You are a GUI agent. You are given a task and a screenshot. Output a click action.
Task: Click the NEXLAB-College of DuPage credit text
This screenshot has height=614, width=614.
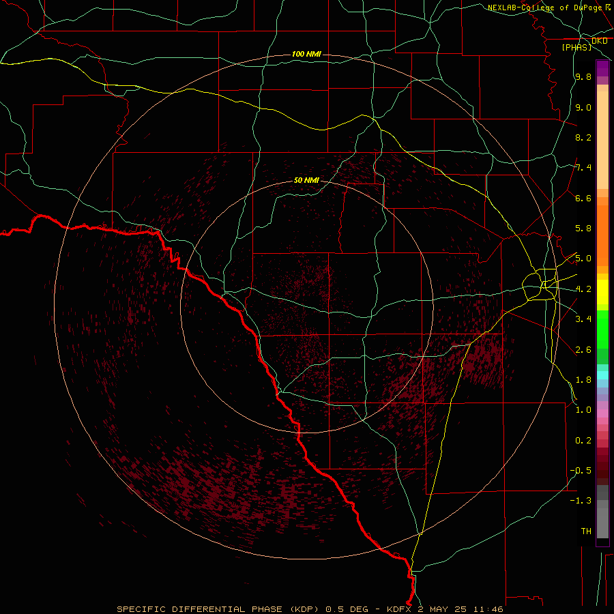pyautogui.click(x=544, y=8)
